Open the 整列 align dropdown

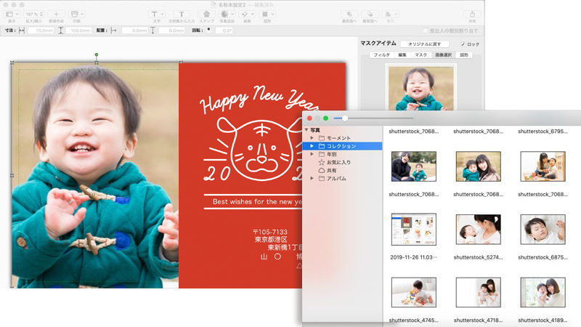click(x=390, y=14)
